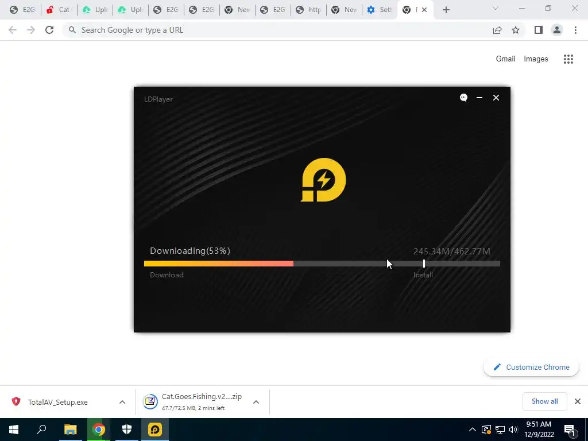
Task: Open Windows taskbar search
Action: (41, 430)
